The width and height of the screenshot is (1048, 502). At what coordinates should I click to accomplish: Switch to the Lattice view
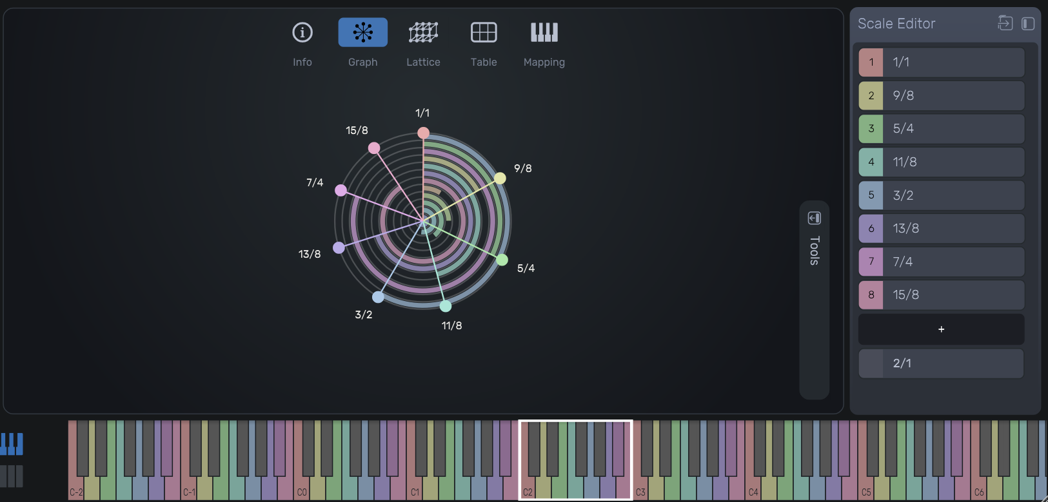(x=423, y=32)
